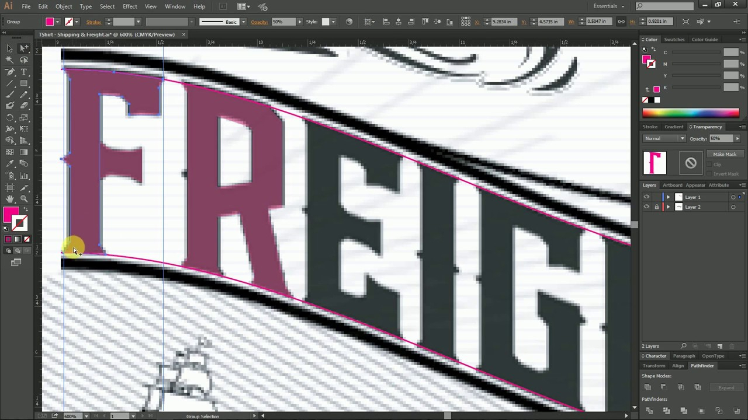
Task: Select the Pen tool
Action: click(10, 71)
